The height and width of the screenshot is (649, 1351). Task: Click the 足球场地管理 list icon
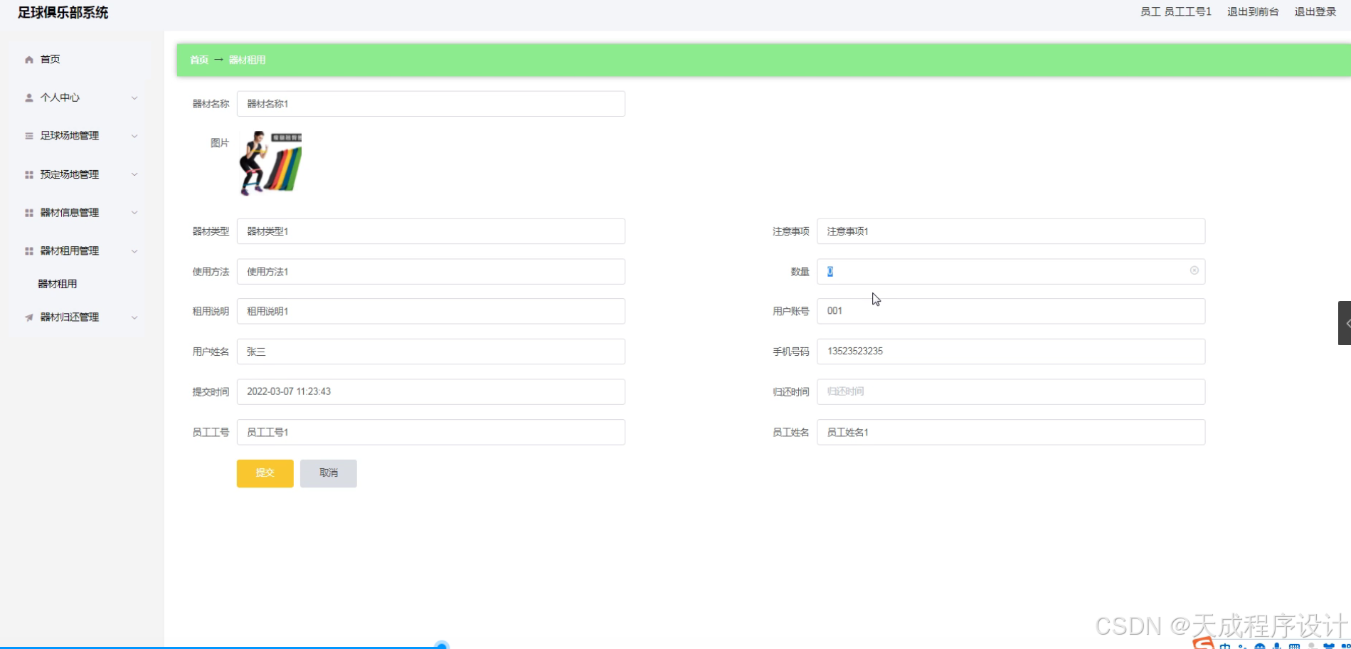tap(28, 136)
